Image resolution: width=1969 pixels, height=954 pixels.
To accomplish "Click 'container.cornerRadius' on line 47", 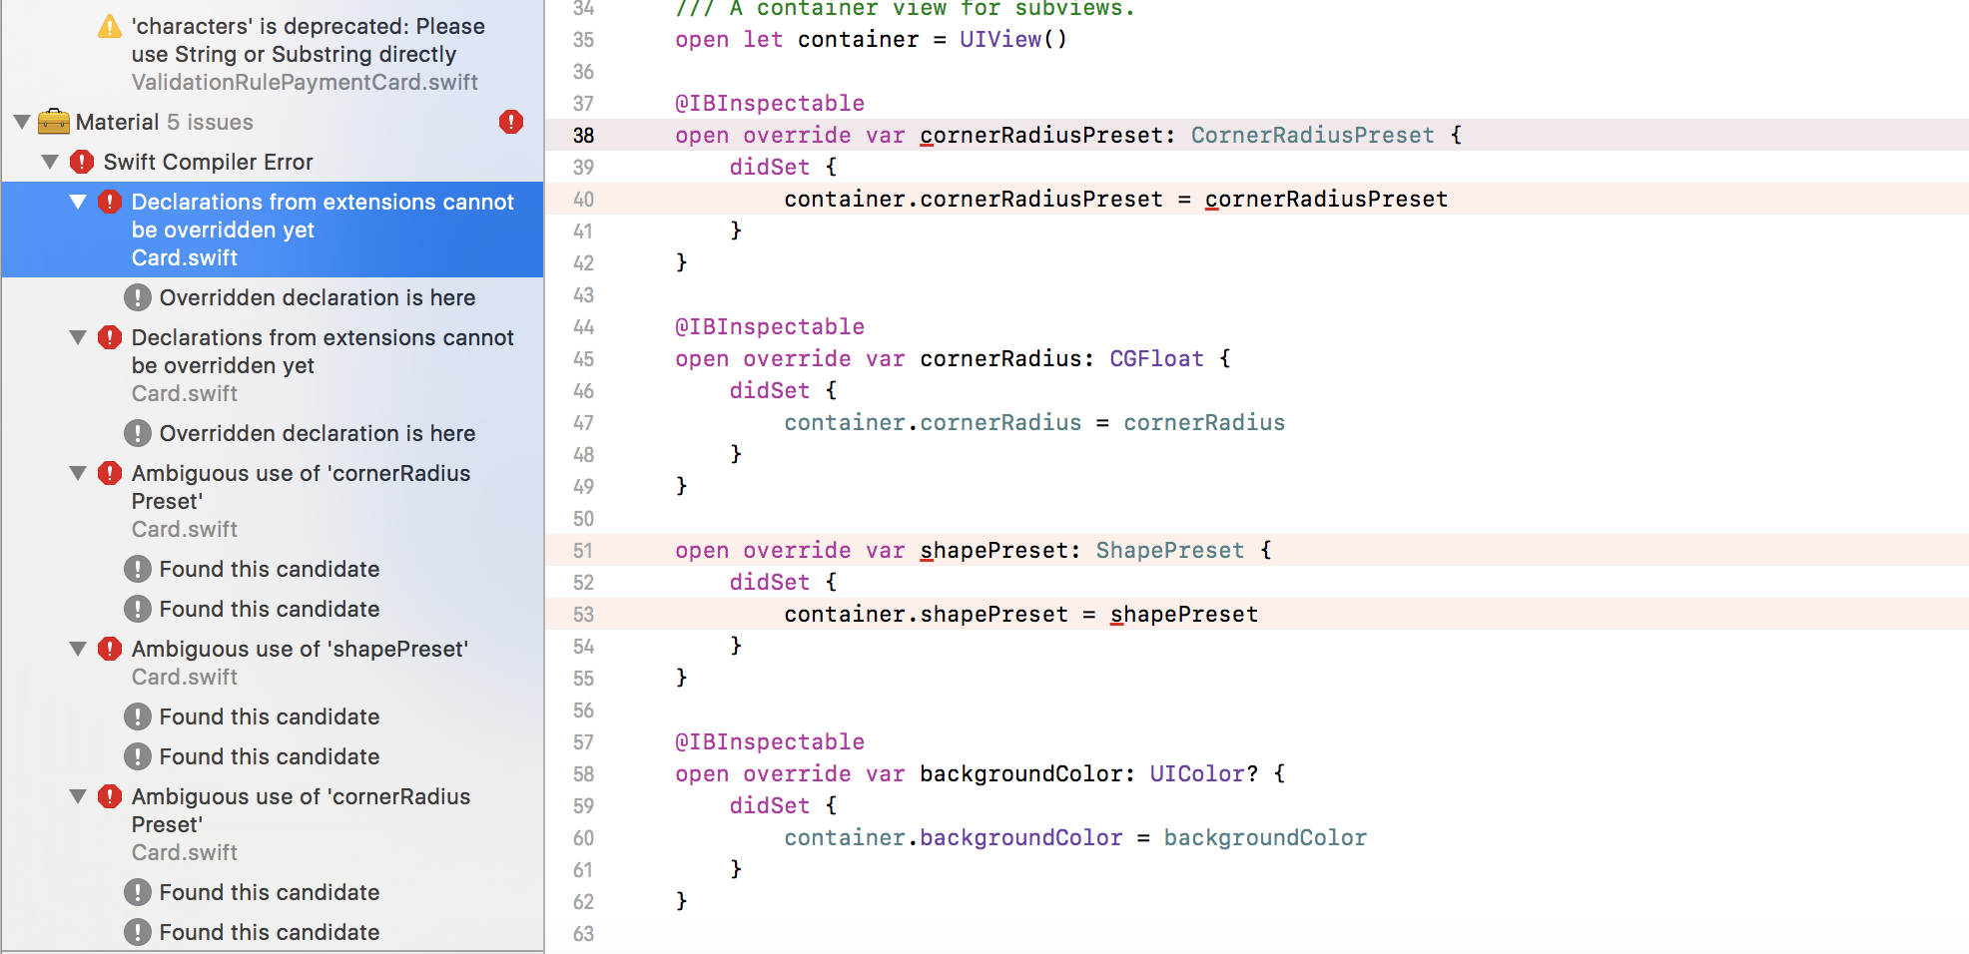I will (x=933, y=423).
